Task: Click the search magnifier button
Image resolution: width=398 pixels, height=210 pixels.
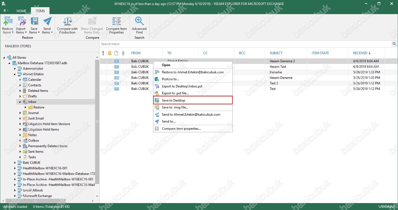Action: pyautogui.click(x=394, y=44)
